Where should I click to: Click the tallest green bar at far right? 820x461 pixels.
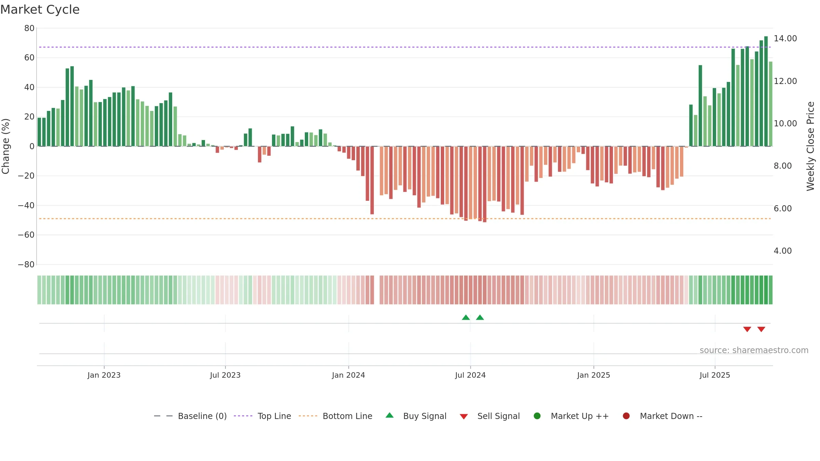pyautogui.click(x=766, y=91)
